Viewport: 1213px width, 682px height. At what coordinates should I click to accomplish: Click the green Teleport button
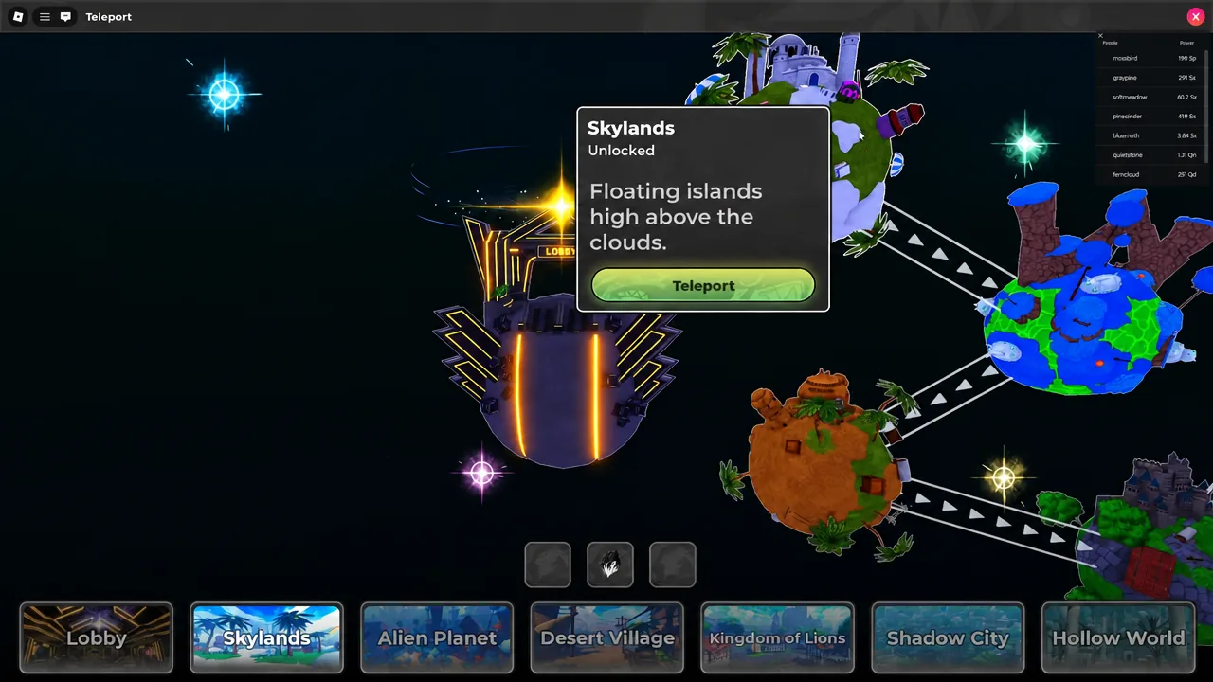click(x=703, y=285)
